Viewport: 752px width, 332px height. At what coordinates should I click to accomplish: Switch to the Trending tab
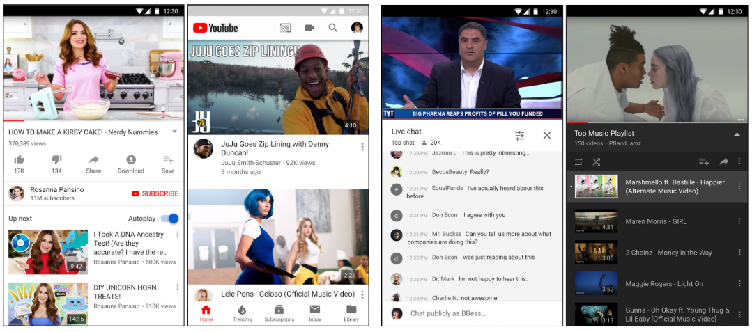coord(243,313)
